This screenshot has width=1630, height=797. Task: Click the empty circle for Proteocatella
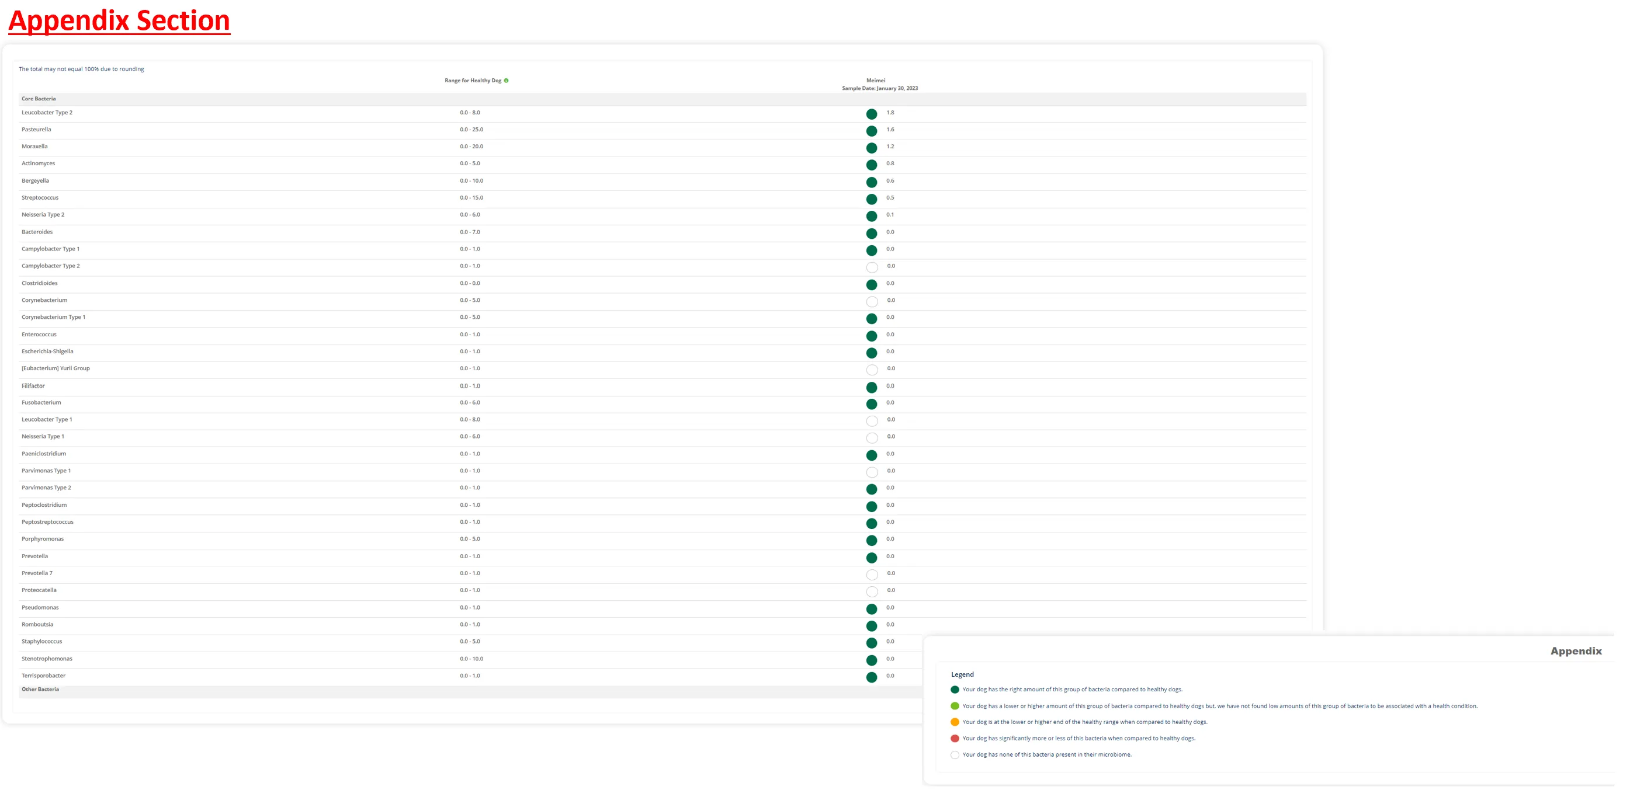tap(872, 591)
